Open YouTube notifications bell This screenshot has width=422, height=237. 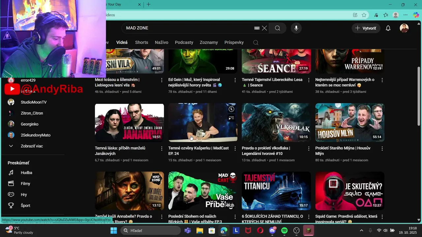pyautogui.click(x=388, y=28)
